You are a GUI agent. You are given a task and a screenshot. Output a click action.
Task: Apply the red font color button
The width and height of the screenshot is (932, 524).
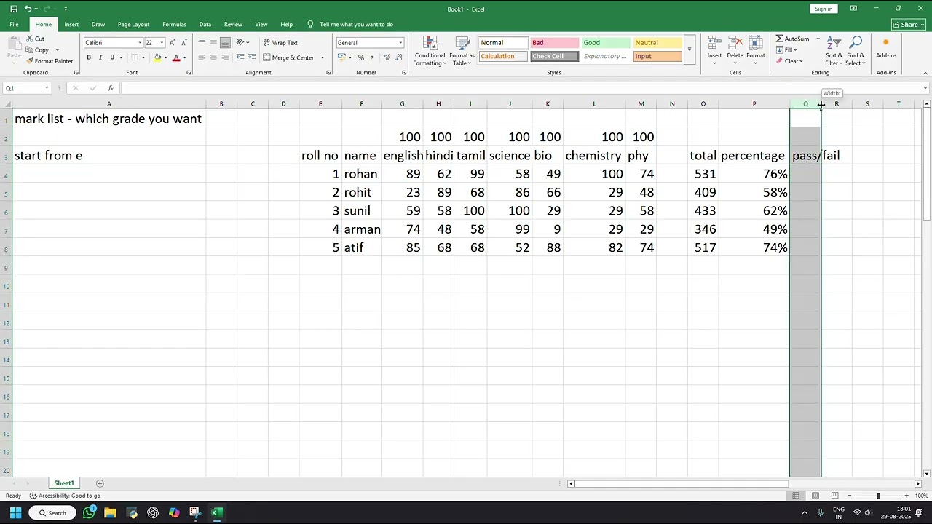175,57
